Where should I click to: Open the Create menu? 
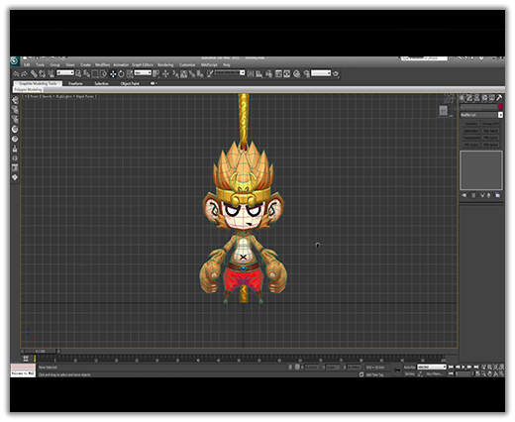pyautogui.click(x=85, y=64)
